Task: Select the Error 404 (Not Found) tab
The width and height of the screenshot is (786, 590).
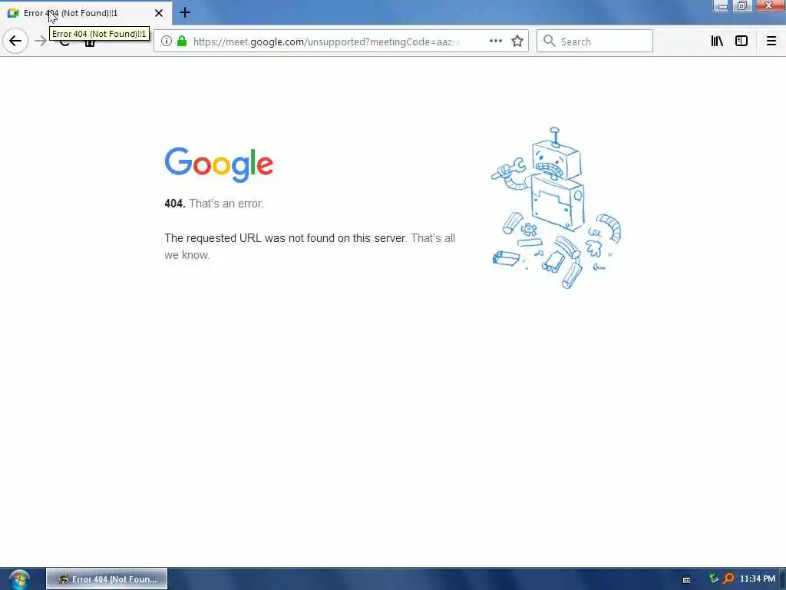Action: click(x=86, y=13)
